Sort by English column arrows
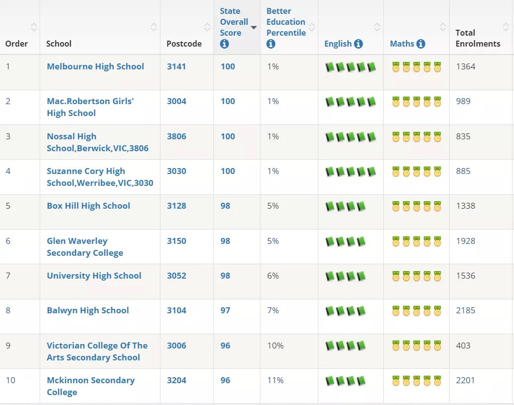The image size is (514, 405). click(377, 27)
